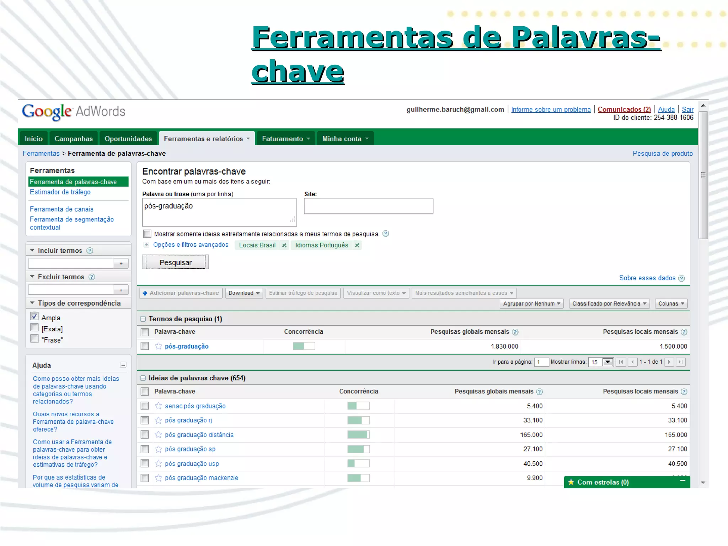Star the senac pós graduação keyword
This screenshot has height=546, width=728.
click(158, 406)
